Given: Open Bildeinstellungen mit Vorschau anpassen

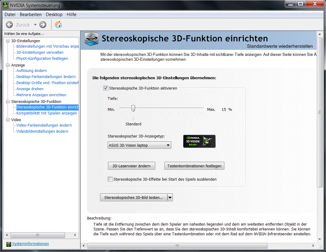Looking at the screenshot, I should (47, 46).
